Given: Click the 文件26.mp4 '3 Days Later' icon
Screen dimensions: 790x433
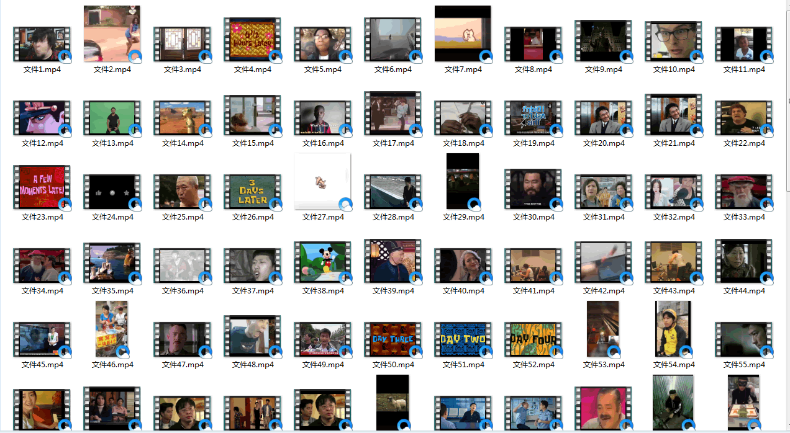Looking at the screenshot, I should coord(252,191).
